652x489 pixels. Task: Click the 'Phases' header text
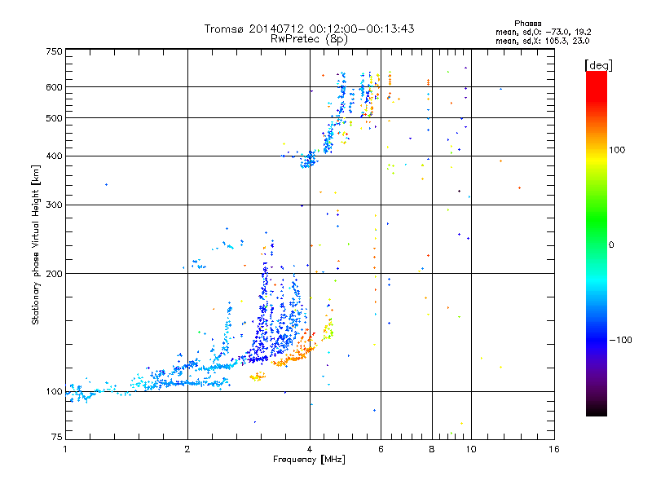[527, 24]
